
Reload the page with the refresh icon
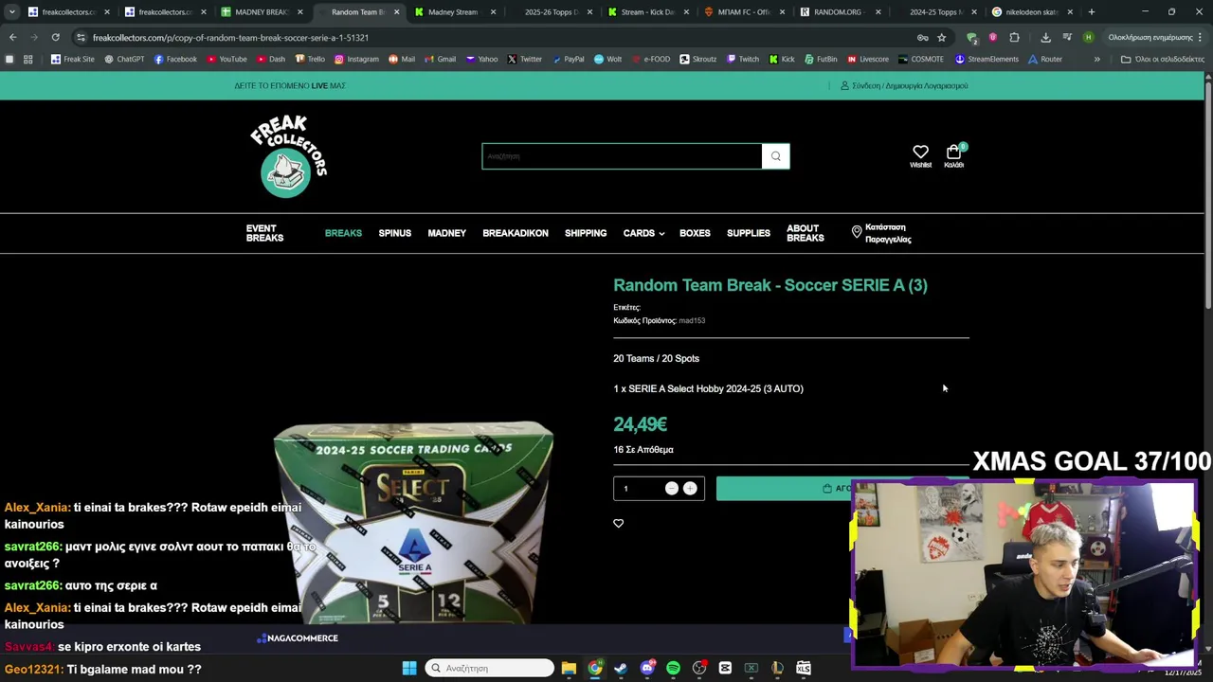[x=56, y=37]
